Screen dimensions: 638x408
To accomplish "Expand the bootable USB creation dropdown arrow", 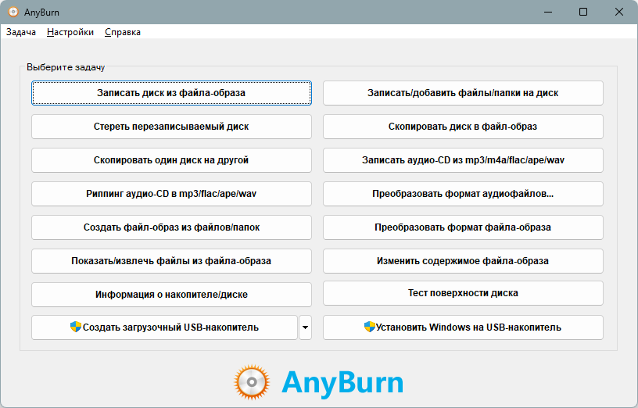I will click(x=305, y=327).
